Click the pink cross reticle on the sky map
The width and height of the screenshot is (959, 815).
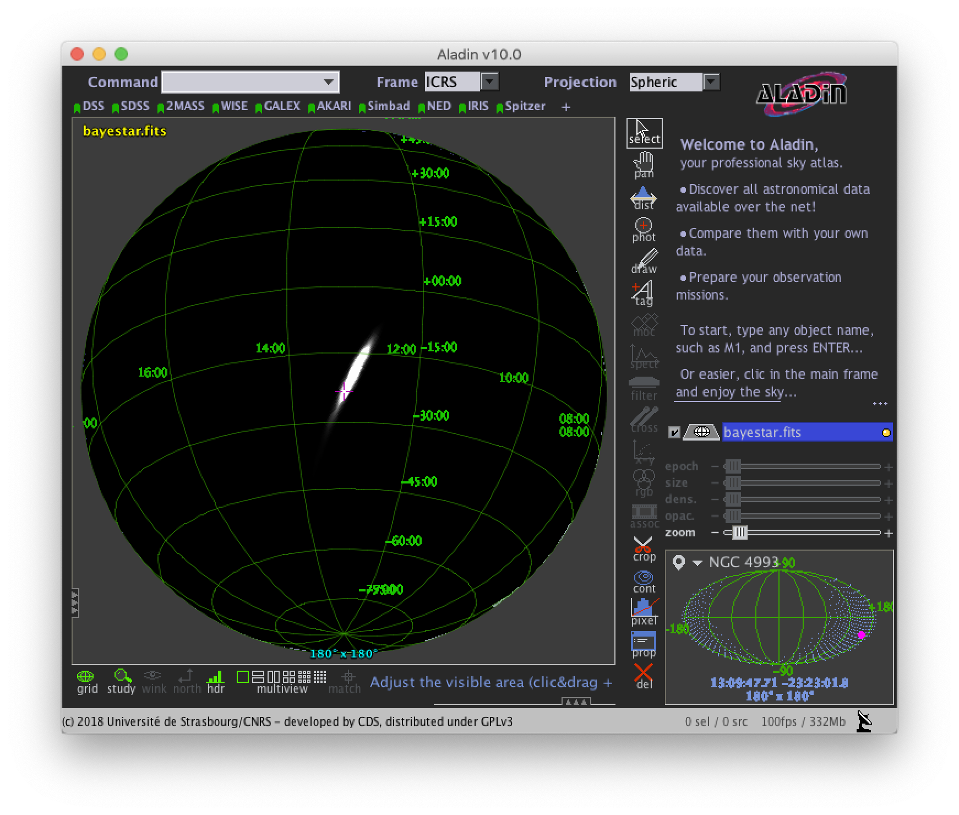coord(344,391)
